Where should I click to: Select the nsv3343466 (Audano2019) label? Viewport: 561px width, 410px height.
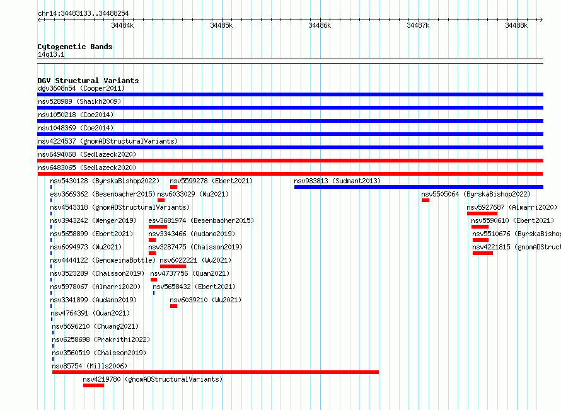pyautogui.click(x=192, y=234)
